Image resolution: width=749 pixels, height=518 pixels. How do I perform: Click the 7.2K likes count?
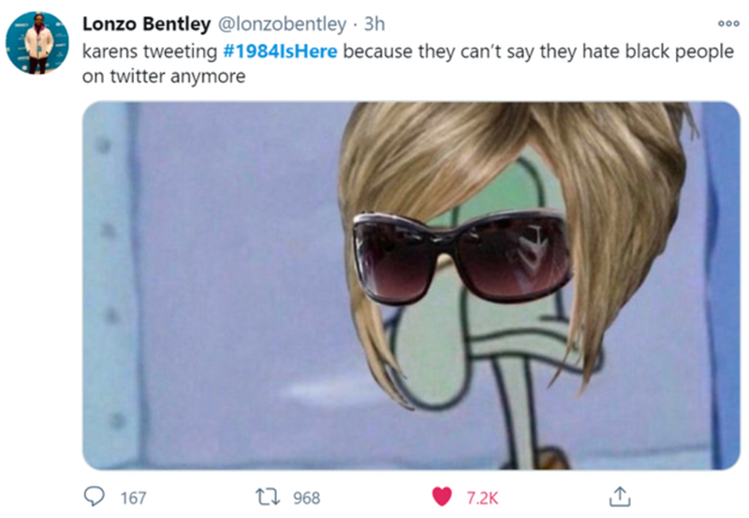pos(482,497)
